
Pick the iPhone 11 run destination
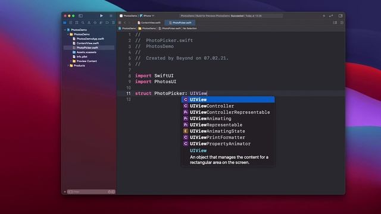click(x=147, y=16)
